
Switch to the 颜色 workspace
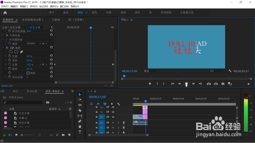click(x=94, y=12)
